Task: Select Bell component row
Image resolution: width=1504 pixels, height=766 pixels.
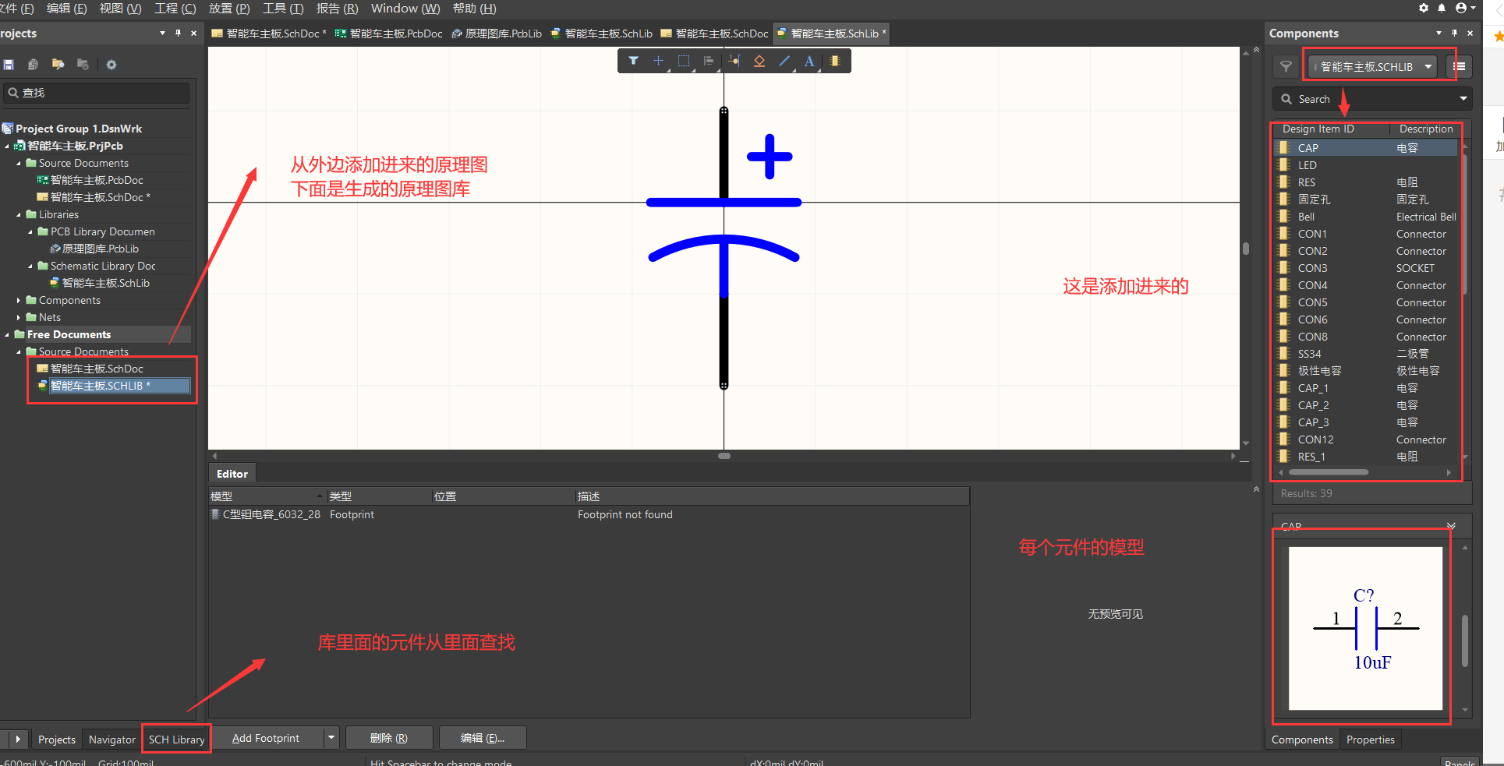Action: (x=1365, y=217)
